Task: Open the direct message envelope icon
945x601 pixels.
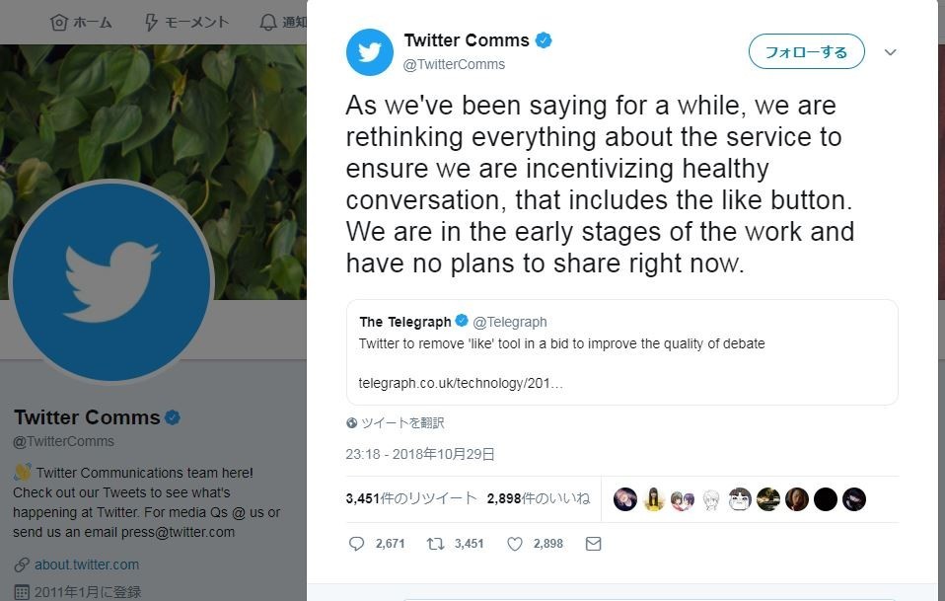Action: coord(593,543)
